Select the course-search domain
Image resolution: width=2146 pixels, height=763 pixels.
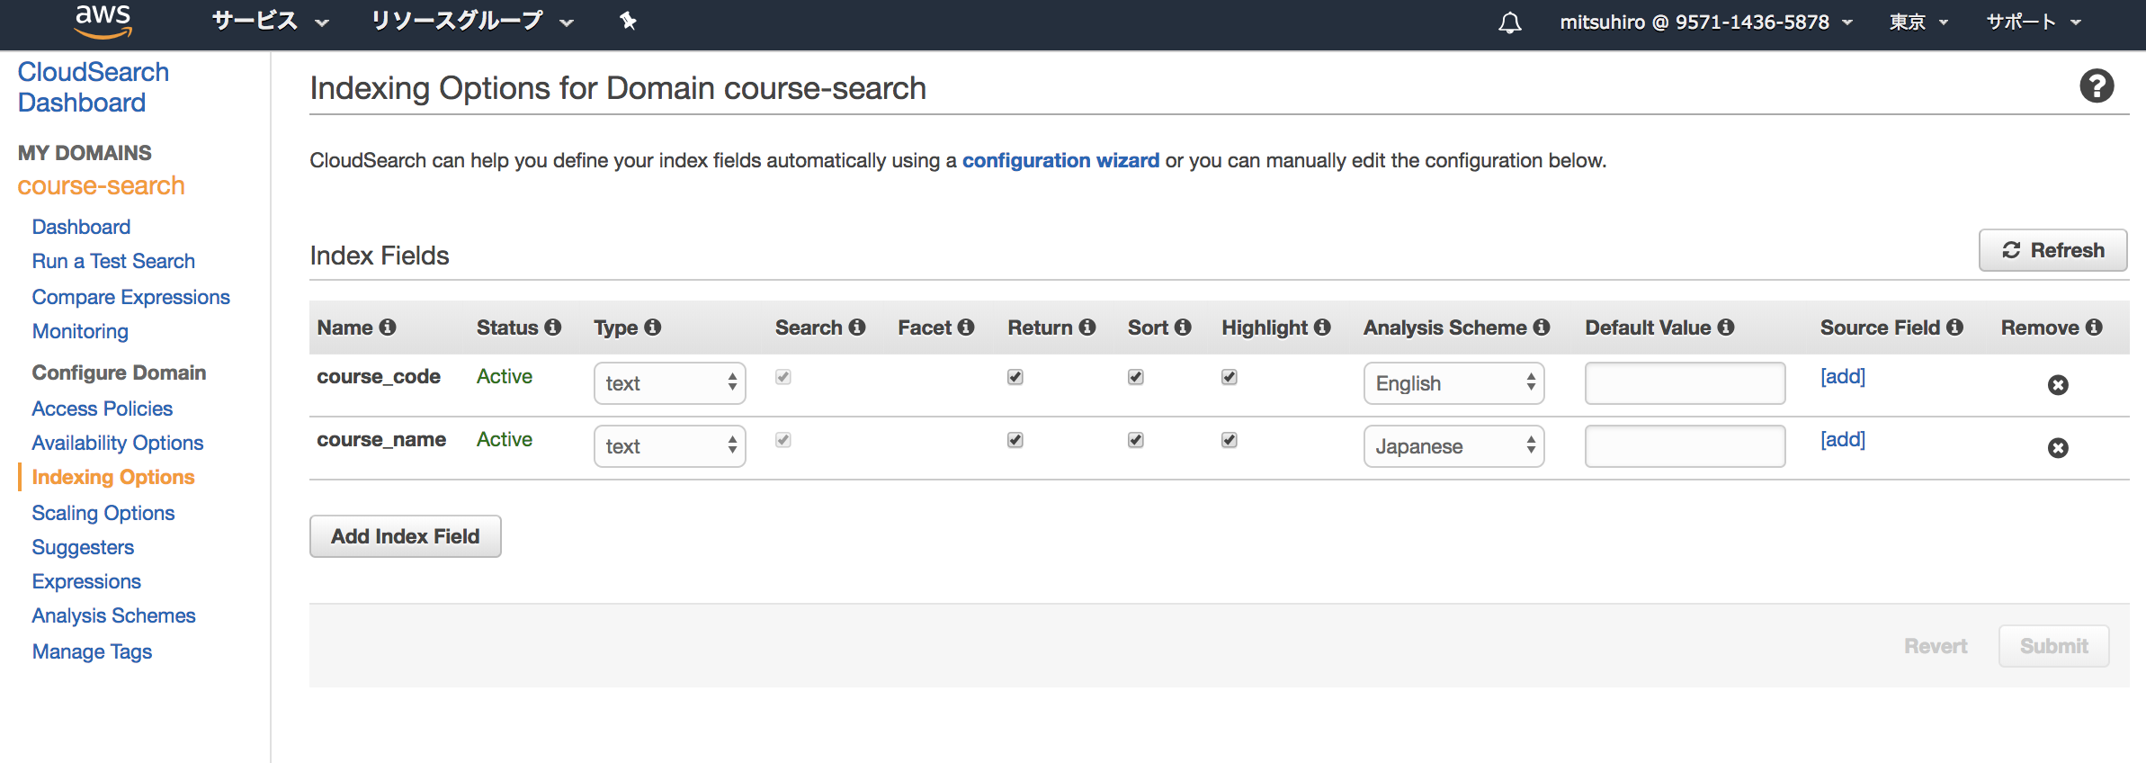[102, 185]
